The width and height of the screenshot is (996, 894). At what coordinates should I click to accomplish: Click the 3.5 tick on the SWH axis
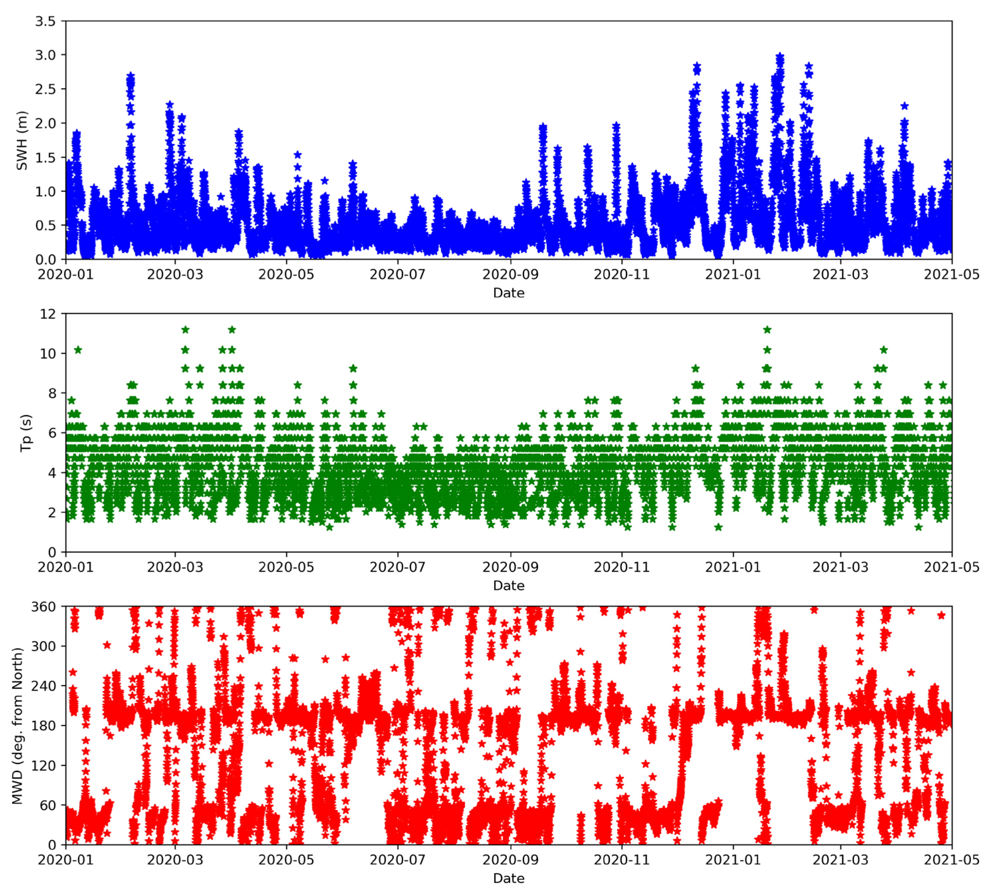pos(45,21)
